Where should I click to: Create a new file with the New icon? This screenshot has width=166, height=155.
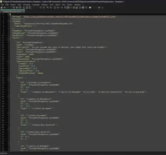point(2,7)
